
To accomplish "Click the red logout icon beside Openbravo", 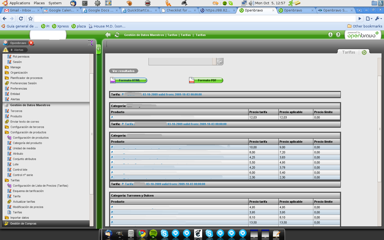I will point(31,43).
